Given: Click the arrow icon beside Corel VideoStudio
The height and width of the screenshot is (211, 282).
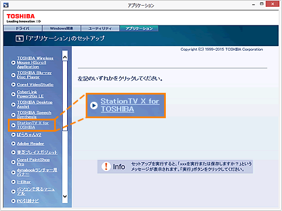Looking at the screenshot, I should pos(13,84).
